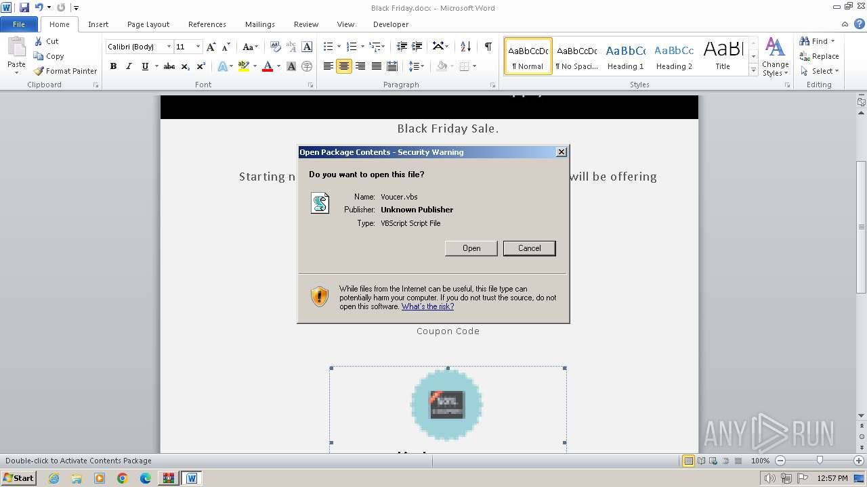Open Text Effects icon
867x487 pixels.
click(222, 66)
